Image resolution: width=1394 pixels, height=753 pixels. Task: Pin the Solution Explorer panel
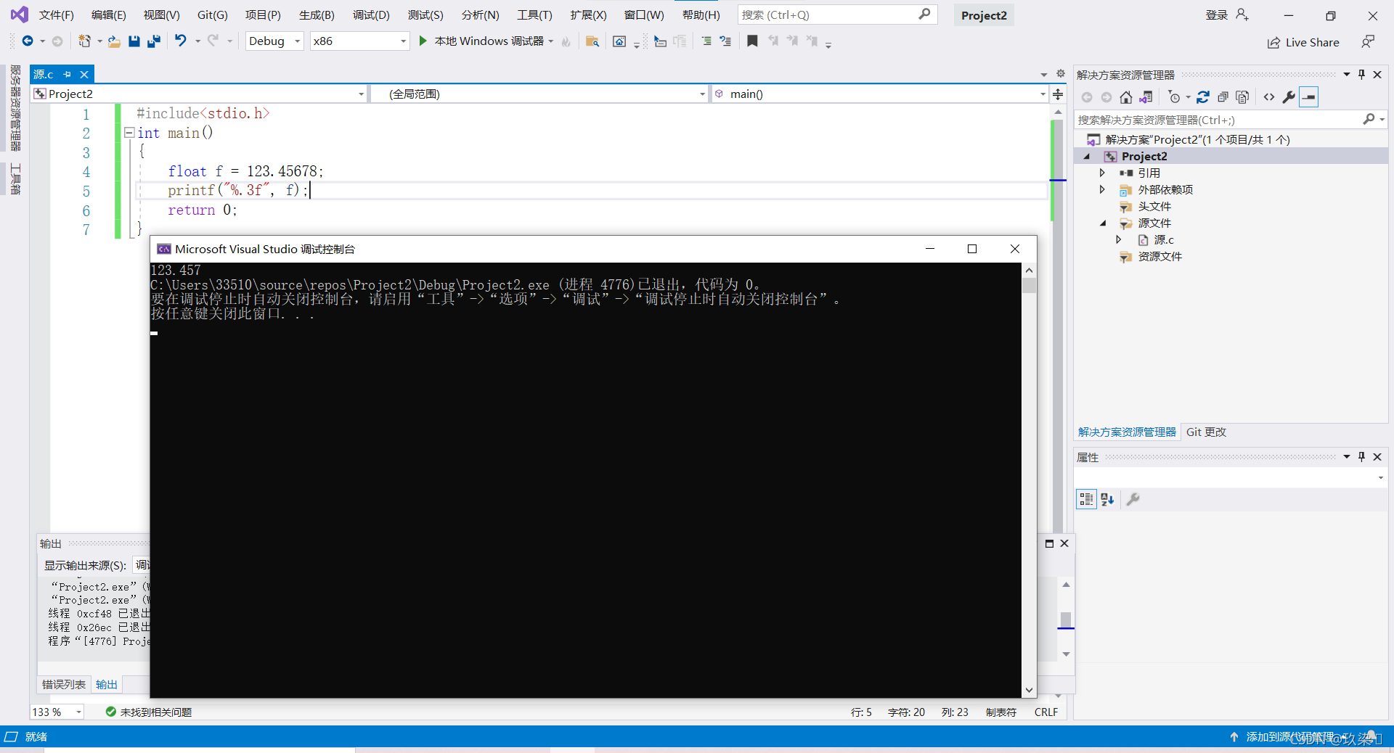[1361, 75]
